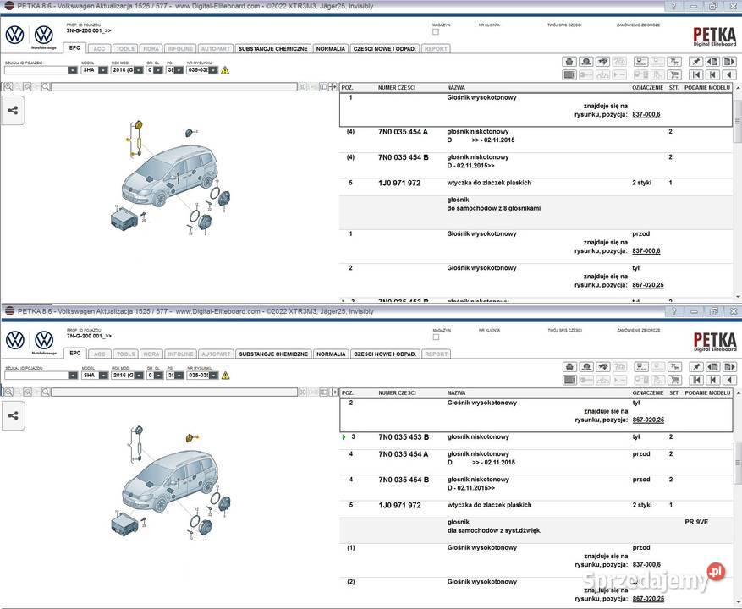Open the Nr Rysunku dropdown in the upper window
Viewport: 742px width, 609px height.
coord(213,70)
